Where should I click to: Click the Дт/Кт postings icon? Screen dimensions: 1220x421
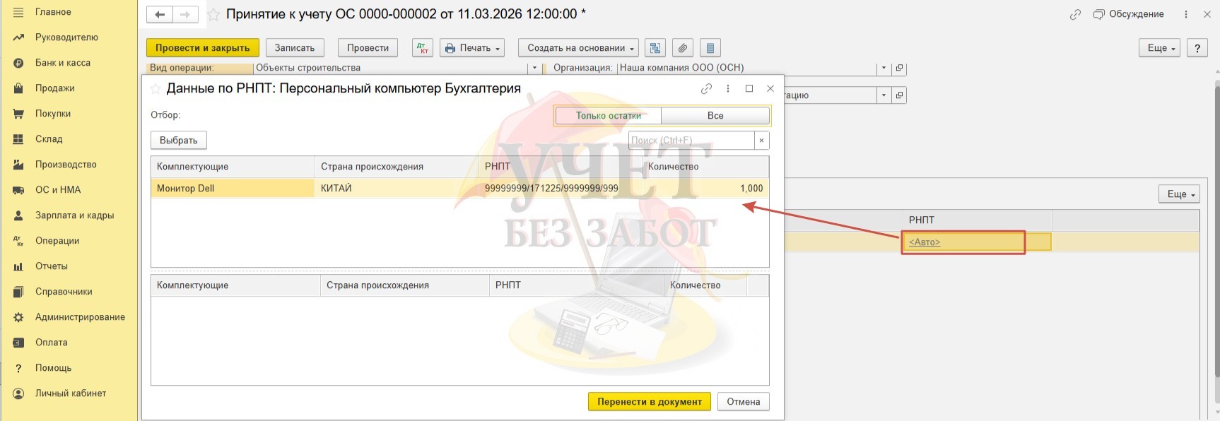coord(423,48)
